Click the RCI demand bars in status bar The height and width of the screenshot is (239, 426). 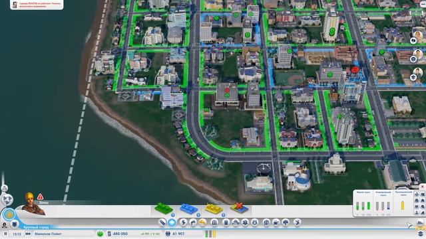(x=210, y=234)
